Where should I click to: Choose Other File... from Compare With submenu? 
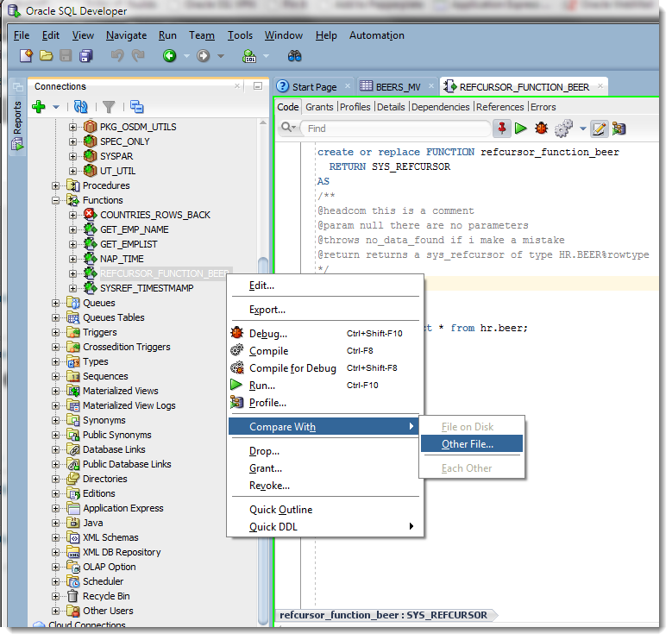point(472,444)
